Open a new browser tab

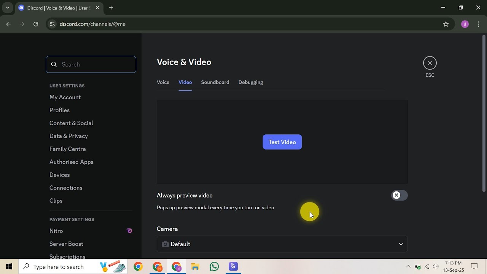click(x=111, y=8)
